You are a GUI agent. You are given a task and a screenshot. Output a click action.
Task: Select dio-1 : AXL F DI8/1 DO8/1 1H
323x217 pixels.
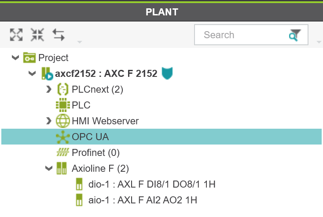pyautogui.click(x=152, y=184)
